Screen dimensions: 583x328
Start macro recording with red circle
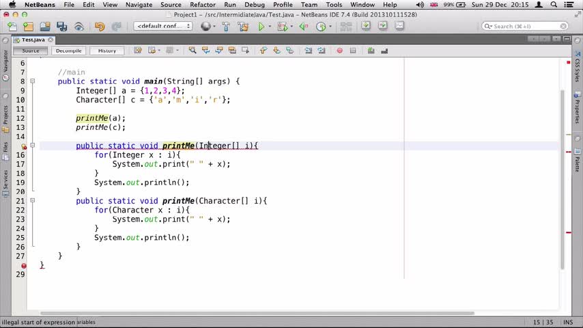pyautogui.click(x=339, y=51)
